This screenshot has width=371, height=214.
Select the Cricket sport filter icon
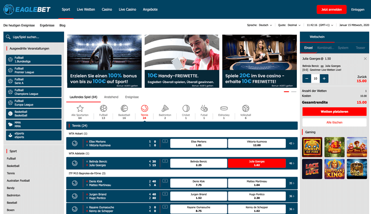tap(186, 108)
